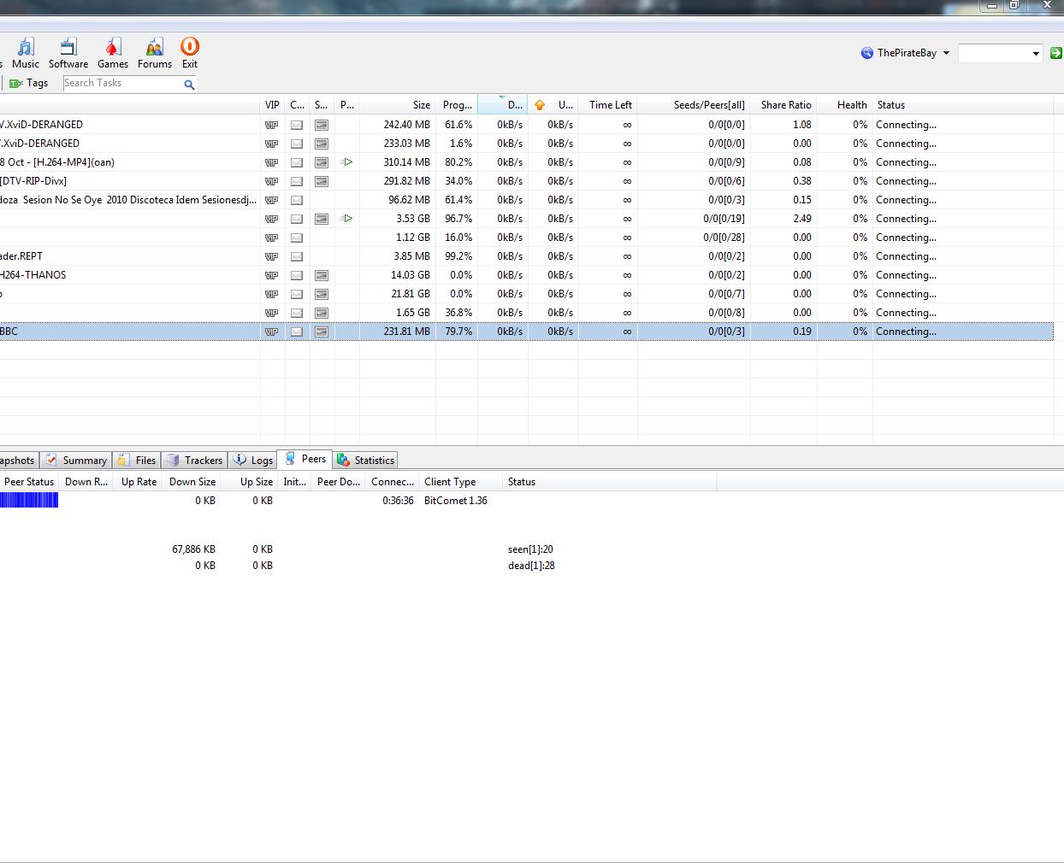Click the VIP icon on H264-THANOS row
The image size is (1064, 863).
click(x=272, y=275)
